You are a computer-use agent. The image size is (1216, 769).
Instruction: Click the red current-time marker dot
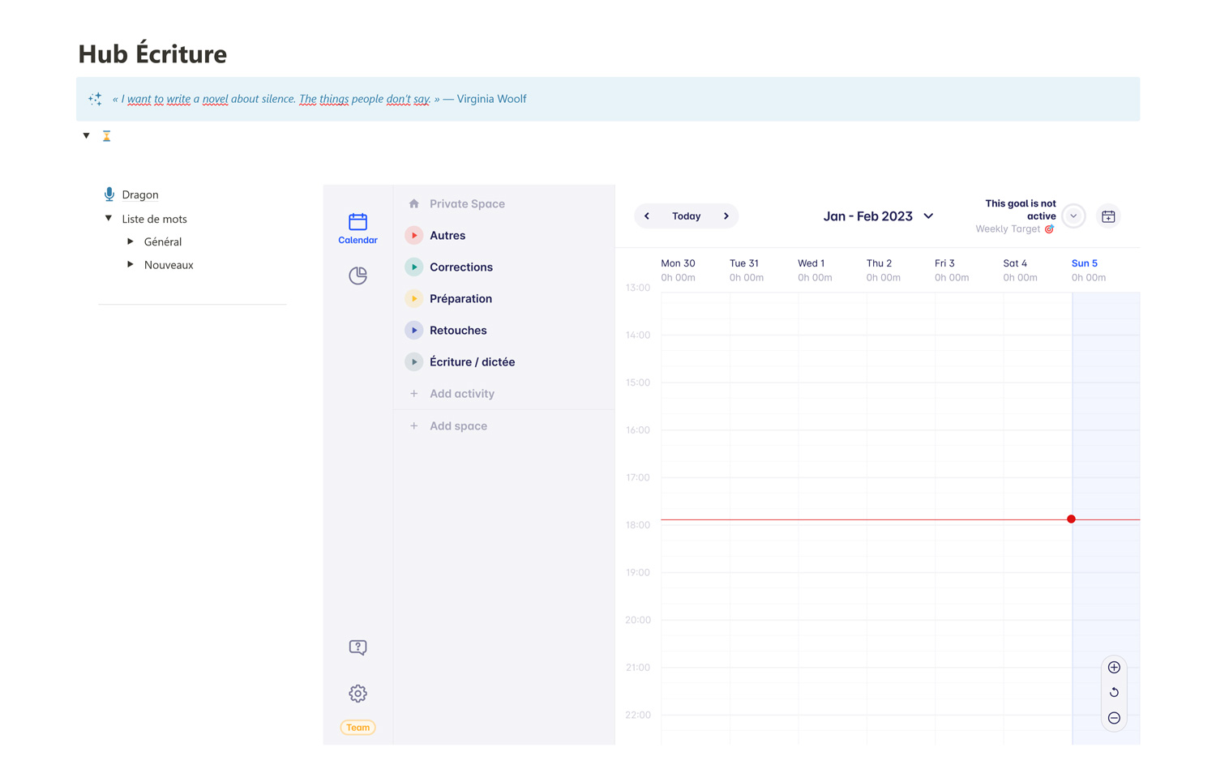pyautogui.click(x=1071, y=519)
